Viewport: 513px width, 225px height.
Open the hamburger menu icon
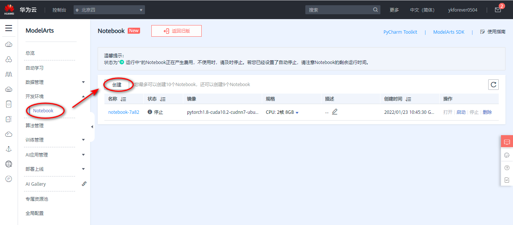[x=9, y=28]
